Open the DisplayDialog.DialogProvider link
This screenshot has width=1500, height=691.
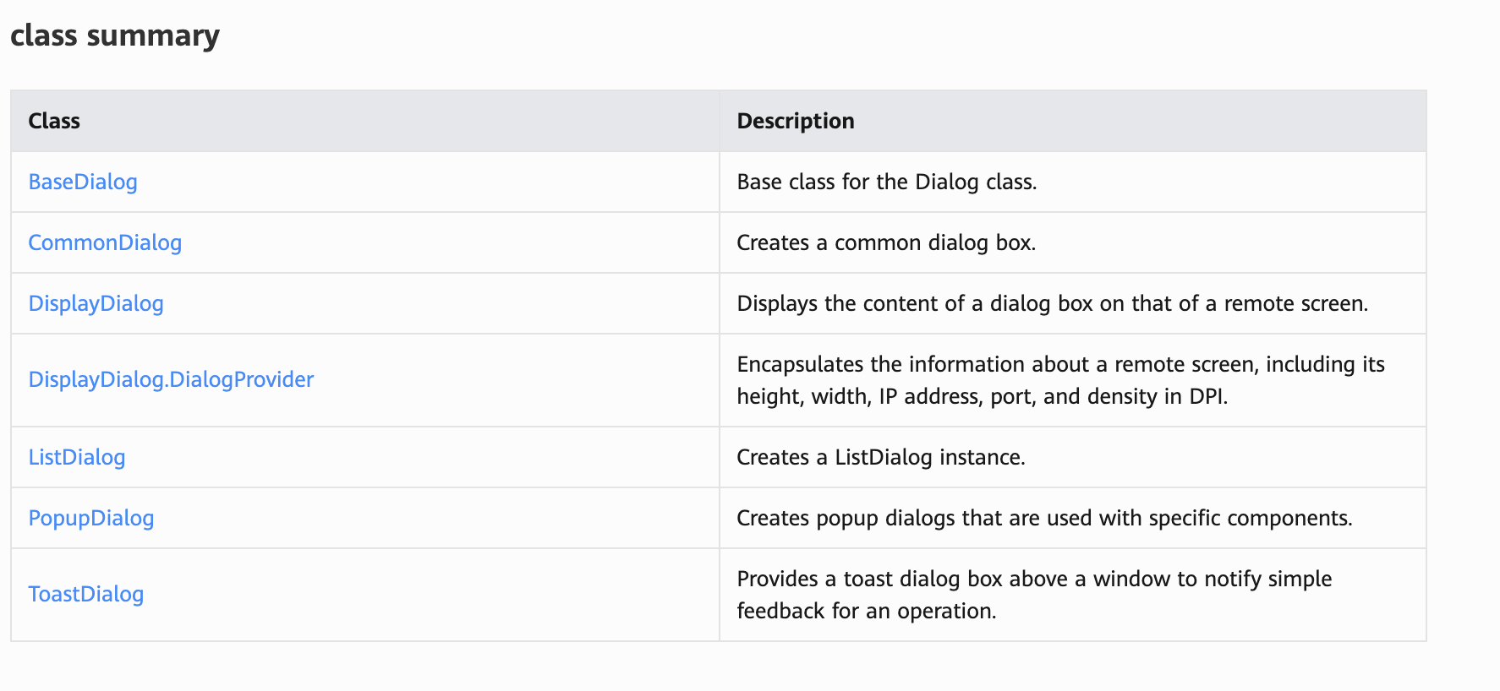tap(171, 379)
